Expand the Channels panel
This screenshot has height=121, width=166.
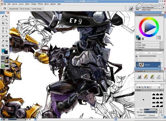(x=136, y=47)
